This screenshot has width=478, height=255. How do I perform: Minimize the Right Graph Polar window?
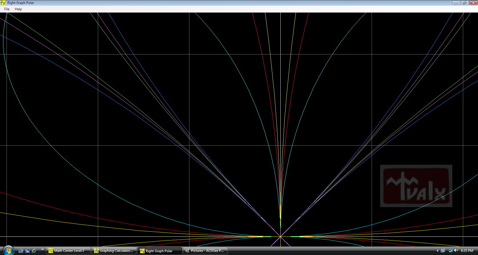[456, 3]
